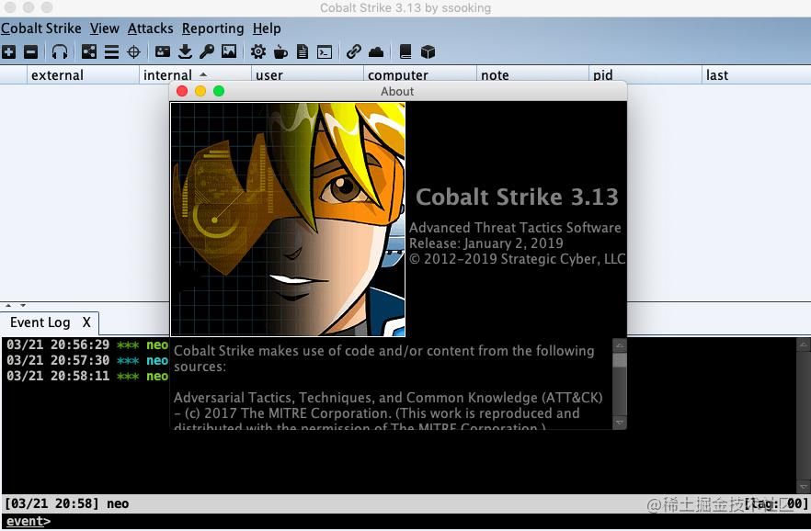Click the Advanced Threat Tactics Software text
811x531 pixels.
(x=515, y=228)
